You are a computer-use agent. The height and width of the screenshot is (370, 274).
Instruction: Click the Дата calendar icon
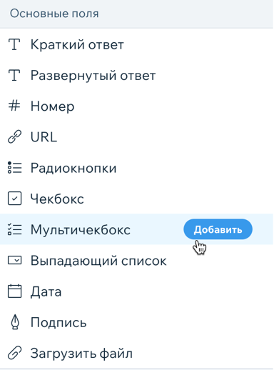[x=14, y=291]
